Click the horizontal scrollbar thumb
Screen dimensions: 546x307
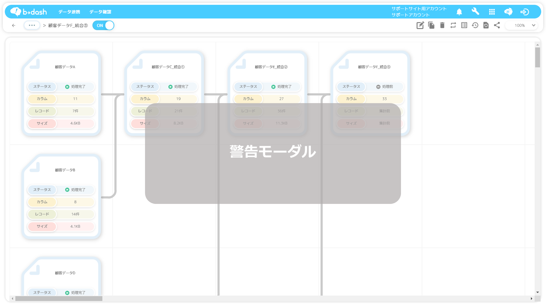[x=59, y=299]
